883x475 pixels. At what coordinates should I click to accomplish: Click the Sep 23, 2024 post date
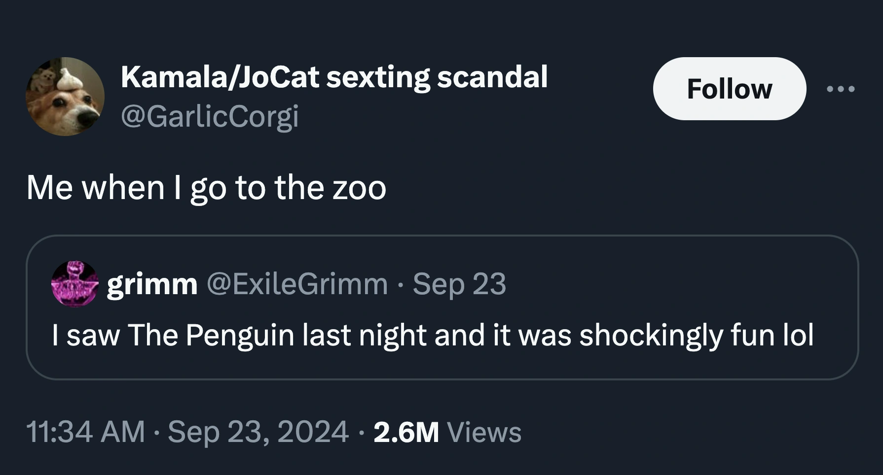click(258, 432)
